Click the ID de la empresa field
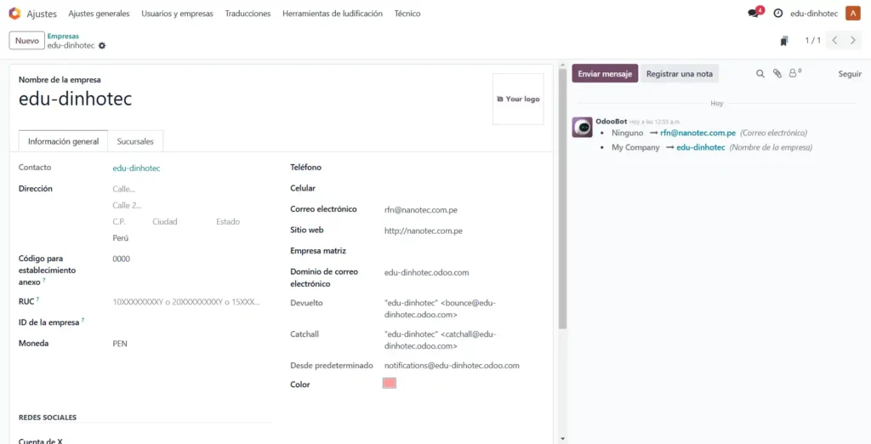The image size is (871, 444). click(x=191, y=322)
